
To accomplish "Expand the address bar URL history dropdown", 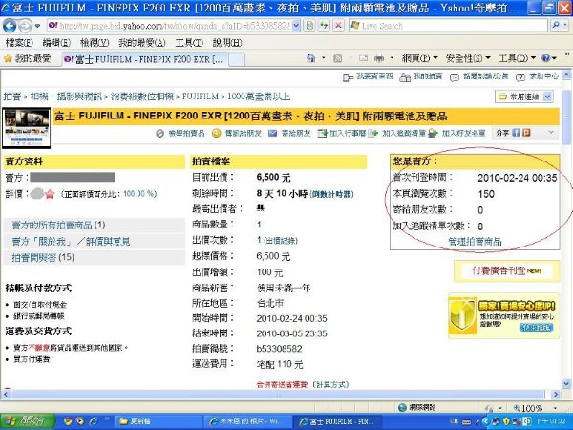I will 296,26.
